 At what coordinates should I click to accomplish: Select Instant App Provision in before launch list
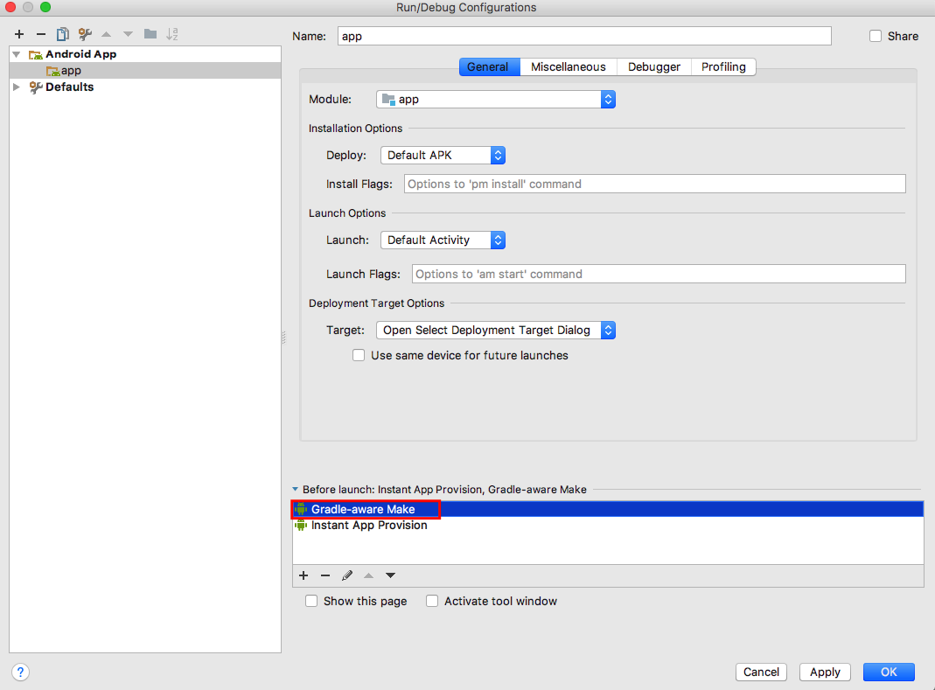(x=608, y=525)
